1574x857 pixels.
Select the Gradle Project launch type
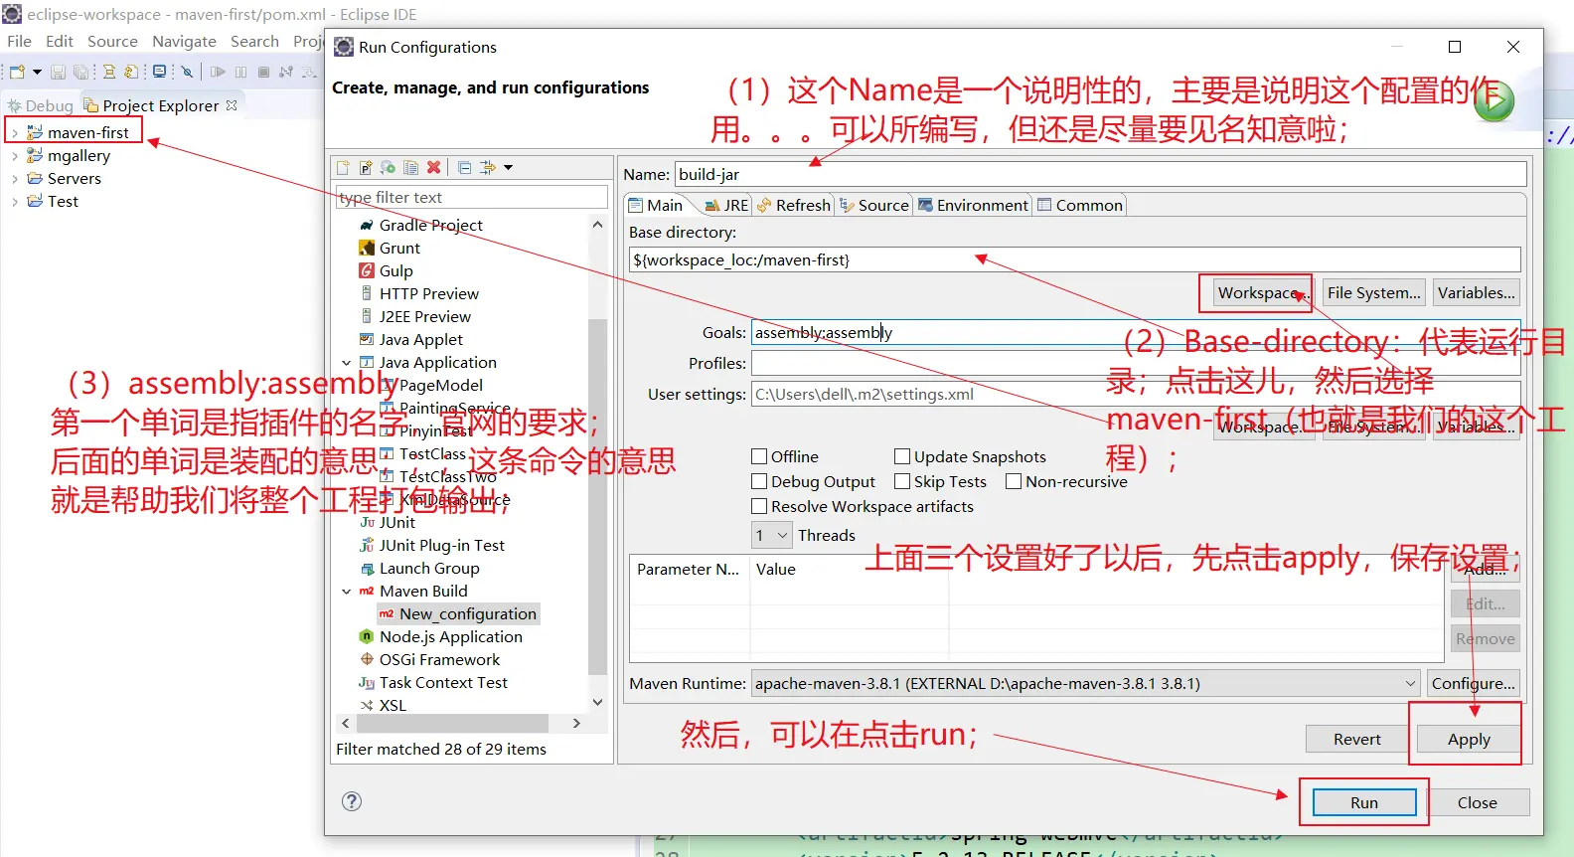tap(420, 226)
